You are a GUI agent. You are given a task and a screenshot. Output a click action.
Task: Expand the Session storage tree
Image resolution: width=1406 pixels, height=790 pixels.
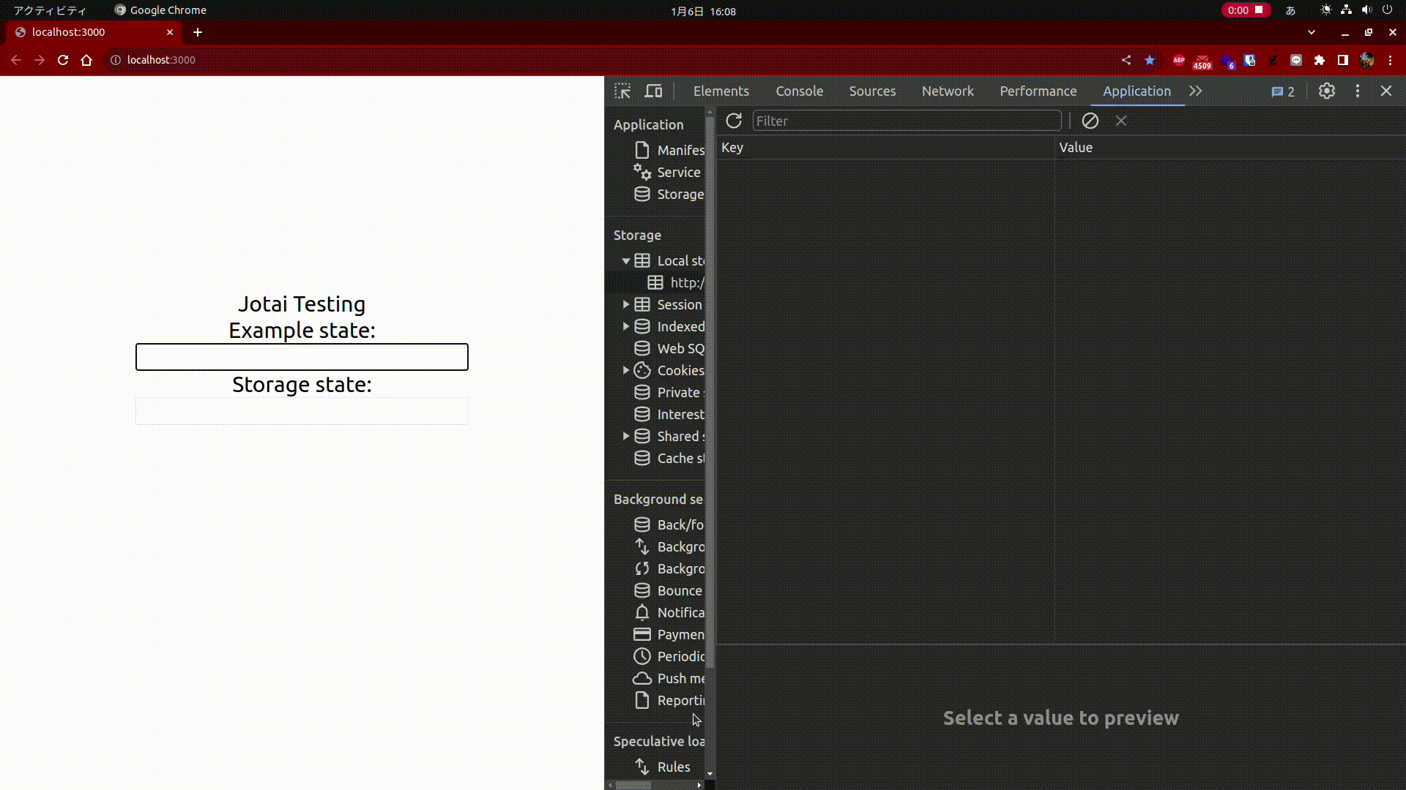tap(626, 304)
